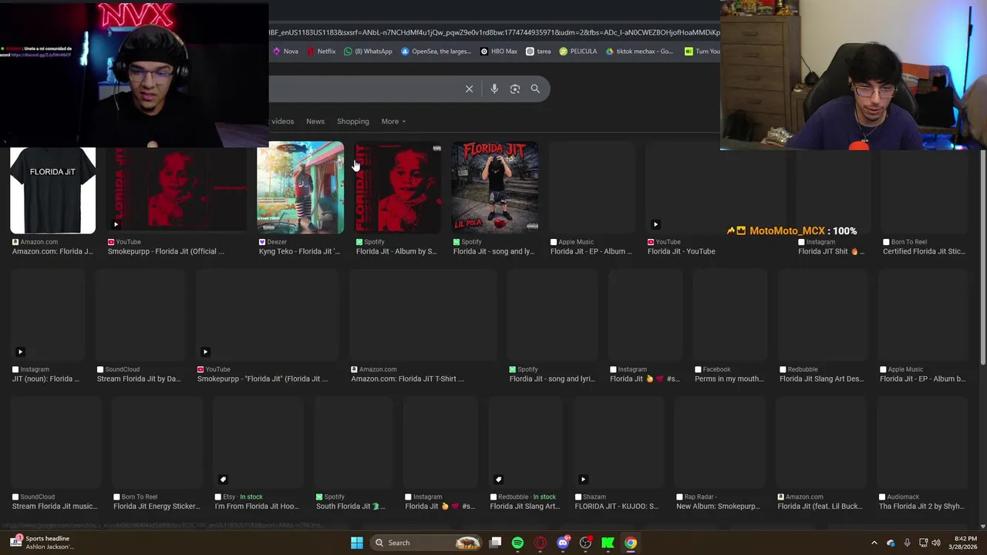
Task: Open the Spotify 'Florida Jit - Album by S...' thumbnail
Action: [398, 187]
